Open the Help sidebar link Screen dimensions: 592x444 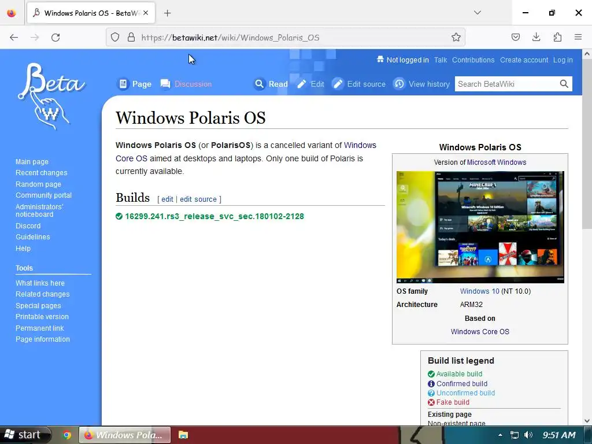[23, 249]
